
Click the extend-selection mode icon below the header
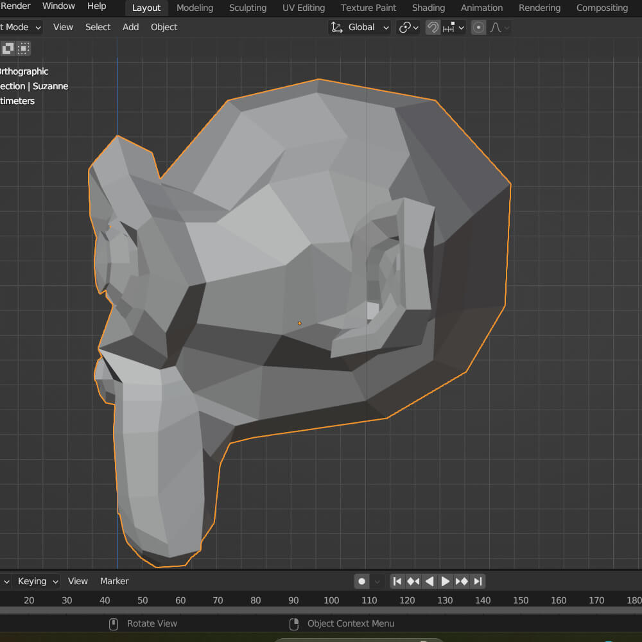[9, 48]
